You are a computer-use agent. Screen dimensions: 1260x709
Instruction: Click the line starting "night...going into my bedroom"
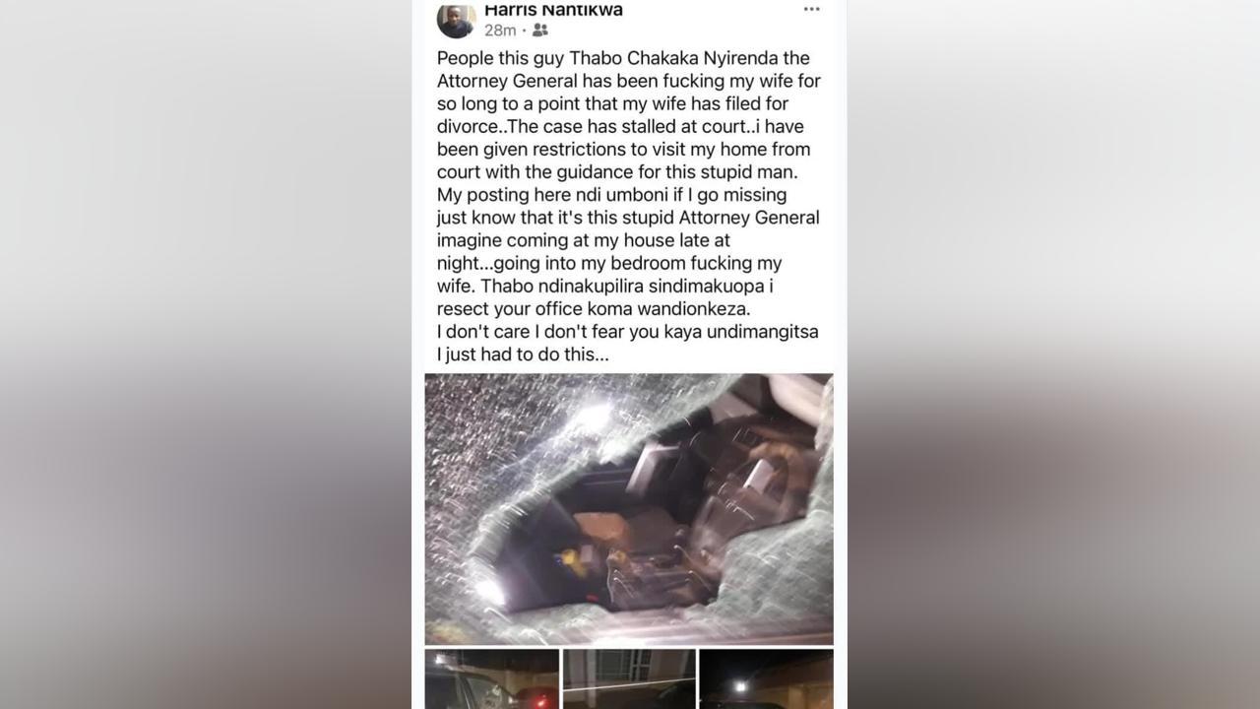pyautogui.click(x=609, y=263)
